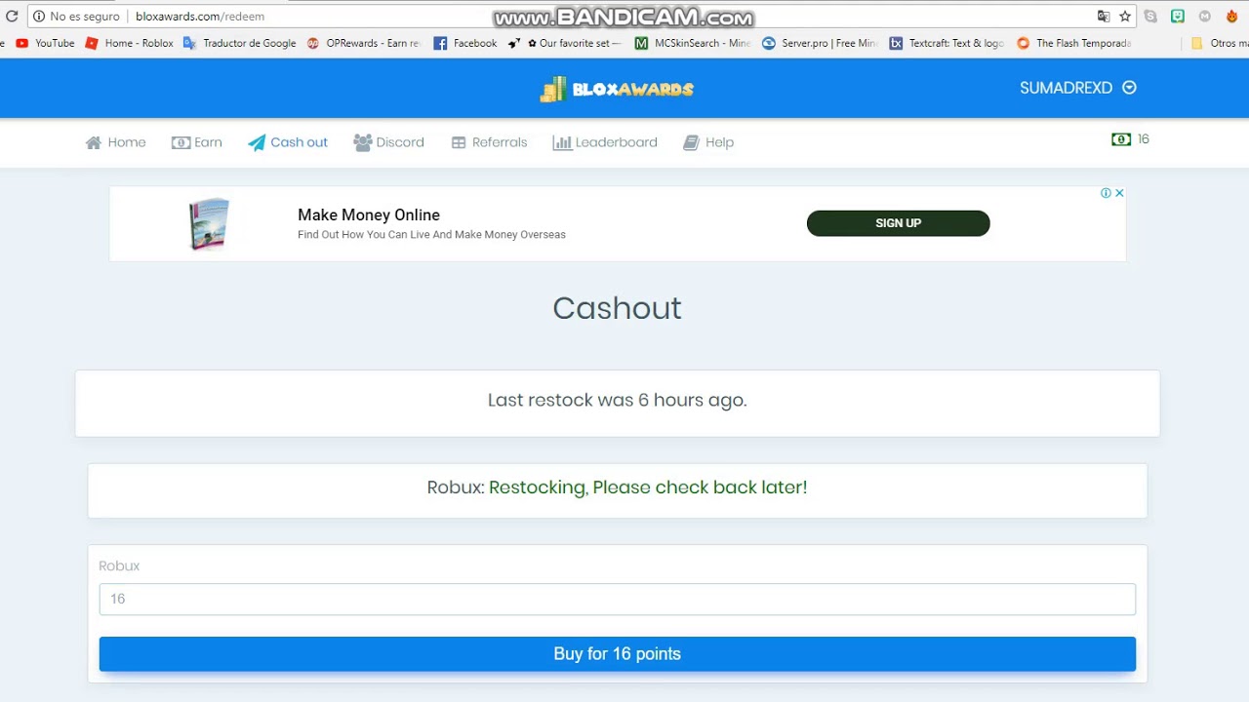Screen dimensions: 1249x702
Task: Open the MCSkinSearch bookmark
Action: click(x=693, y=43)
